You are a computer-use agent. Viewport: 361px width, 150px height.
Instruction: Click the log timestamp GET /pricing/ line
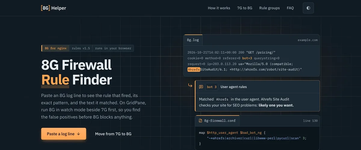click(x=231, y=52)
